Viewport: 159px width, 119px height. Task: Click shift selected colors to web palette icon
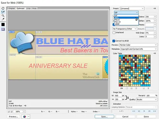tap(132, 88)
